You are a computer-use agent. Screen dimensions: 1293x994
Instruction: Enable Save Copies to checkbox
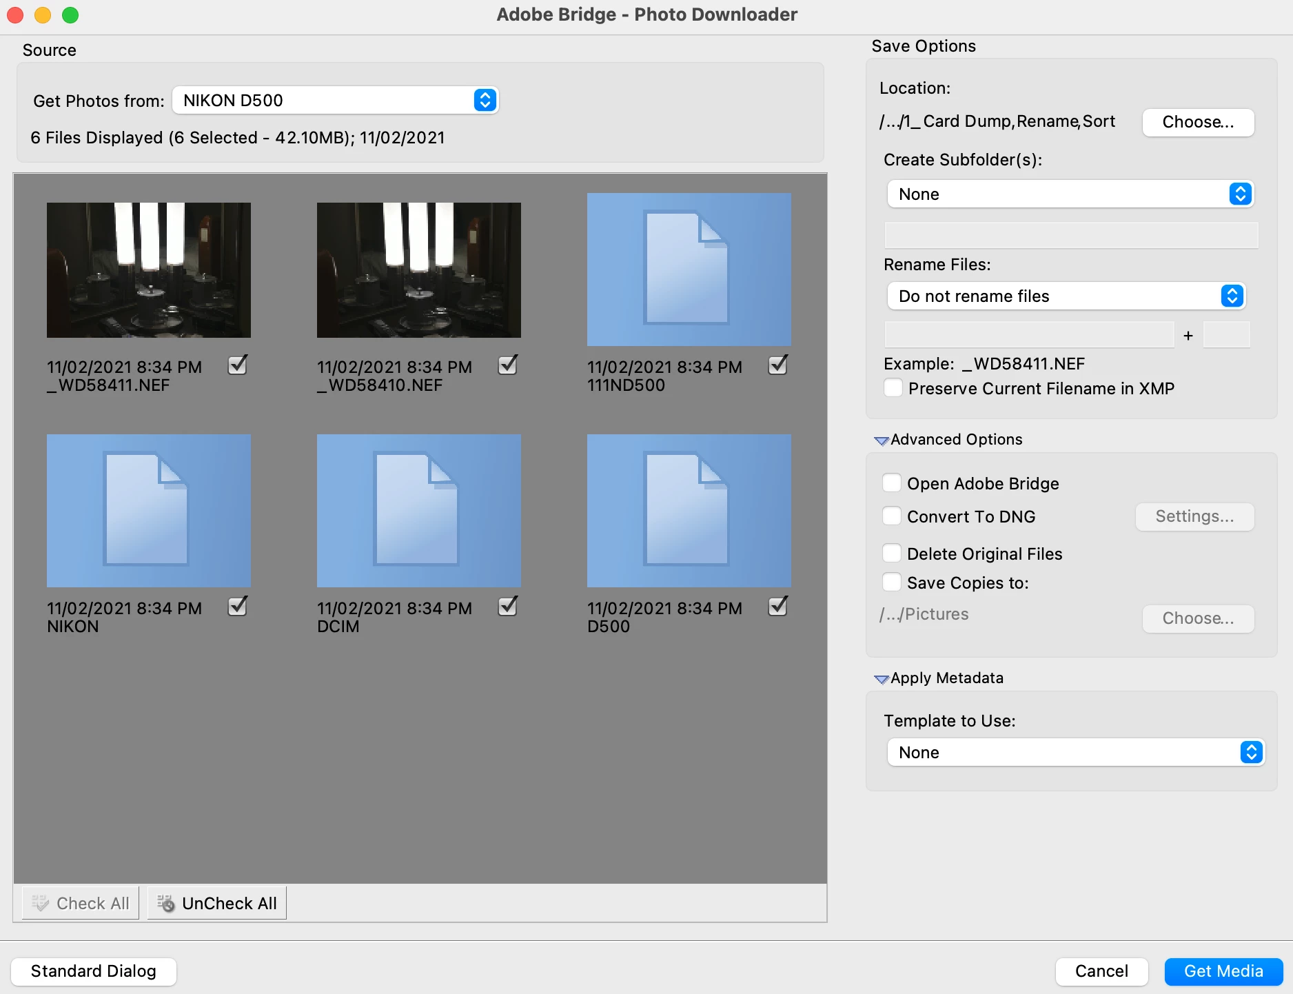pyautogui.click(x=892, y=582)
